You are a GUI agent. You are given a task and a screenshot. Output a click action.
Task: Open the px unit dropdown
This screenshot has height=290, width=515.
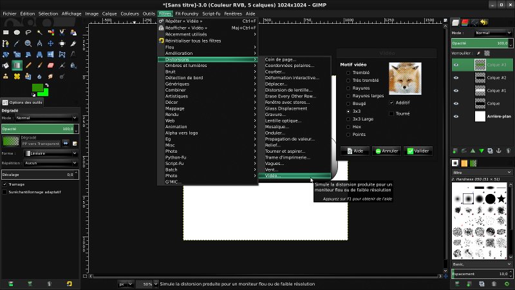[x=126, y=284]
